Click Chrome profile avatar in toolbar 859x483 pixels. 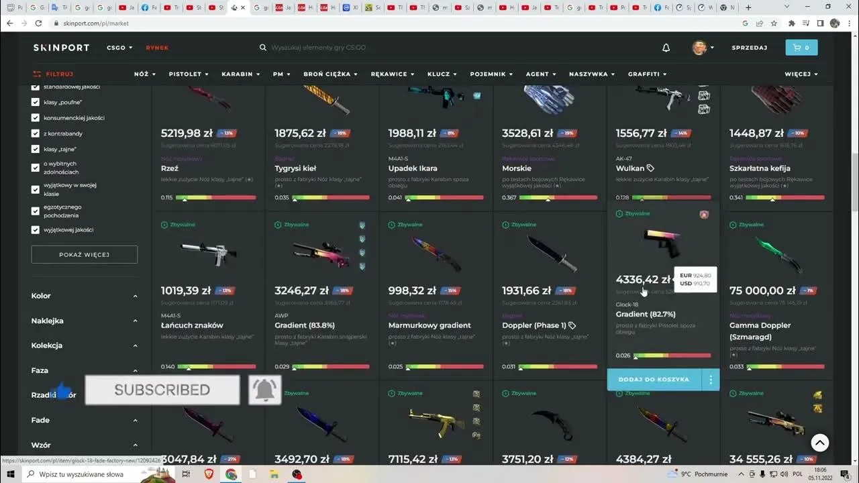[835, 23]
